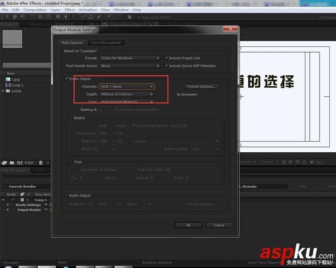
Task: Select the Zoom magnifier tool
Action: pyautogui.click(x=22, y=17)
